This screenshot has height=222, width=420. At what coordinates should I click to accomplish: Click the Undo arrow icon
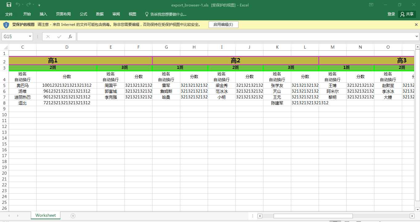18,5
